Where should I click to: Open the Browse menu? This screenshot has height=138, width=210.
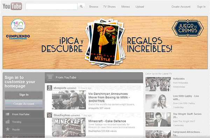coord(93,7)
